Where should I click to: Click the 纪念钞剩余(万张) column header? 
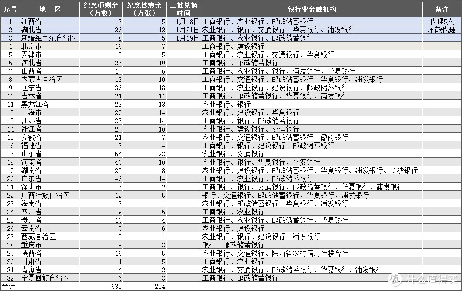(144, 9)
